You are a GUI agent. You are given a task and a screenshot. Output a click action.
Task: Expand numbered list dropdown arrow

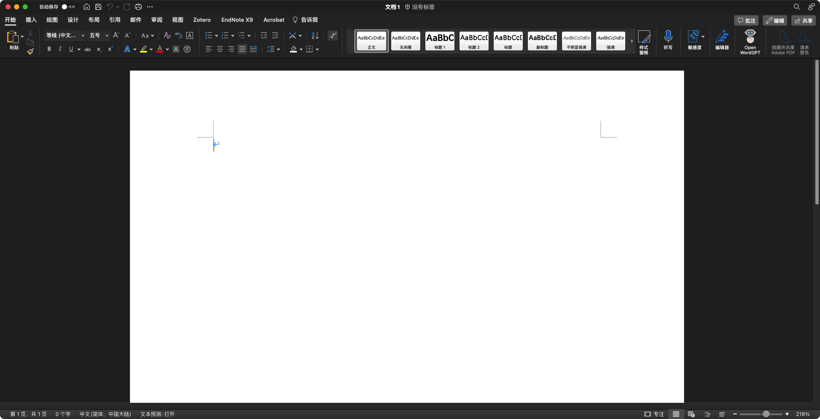pos(233,36)
